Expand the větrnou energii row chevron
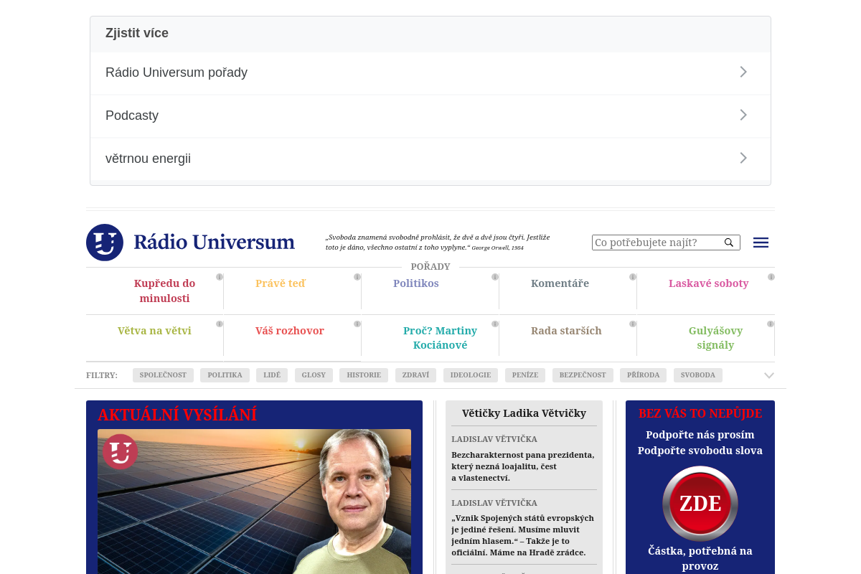Screen dimensions: 861x574 743,158
